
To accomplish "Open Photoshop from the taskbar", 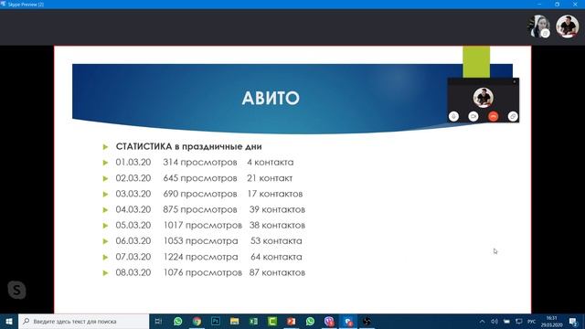I will point(216,321).
